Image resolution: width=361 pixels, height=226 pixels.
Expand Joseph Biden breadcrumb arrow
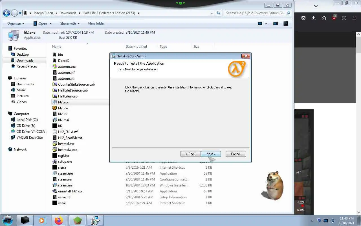[x=56, y=13]
